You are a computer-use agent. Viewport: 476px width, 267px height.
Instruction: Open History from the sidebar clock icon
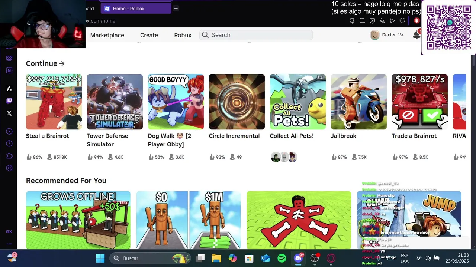(x=9, y=144)
